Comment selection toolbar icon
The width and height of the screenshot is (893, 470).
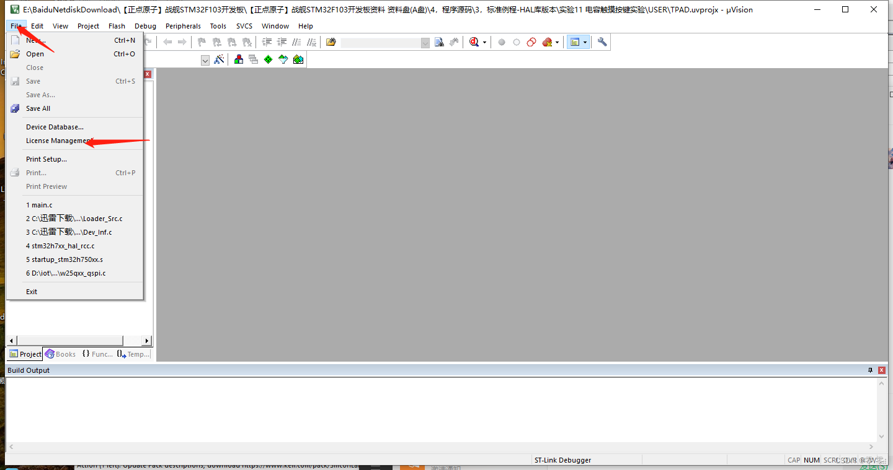[296, 42]
